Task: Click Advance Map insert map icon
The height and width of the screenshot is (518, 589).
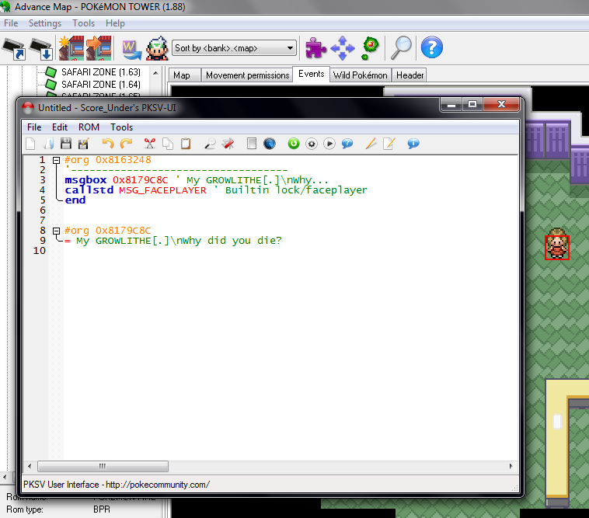Action: pos(99,48)
